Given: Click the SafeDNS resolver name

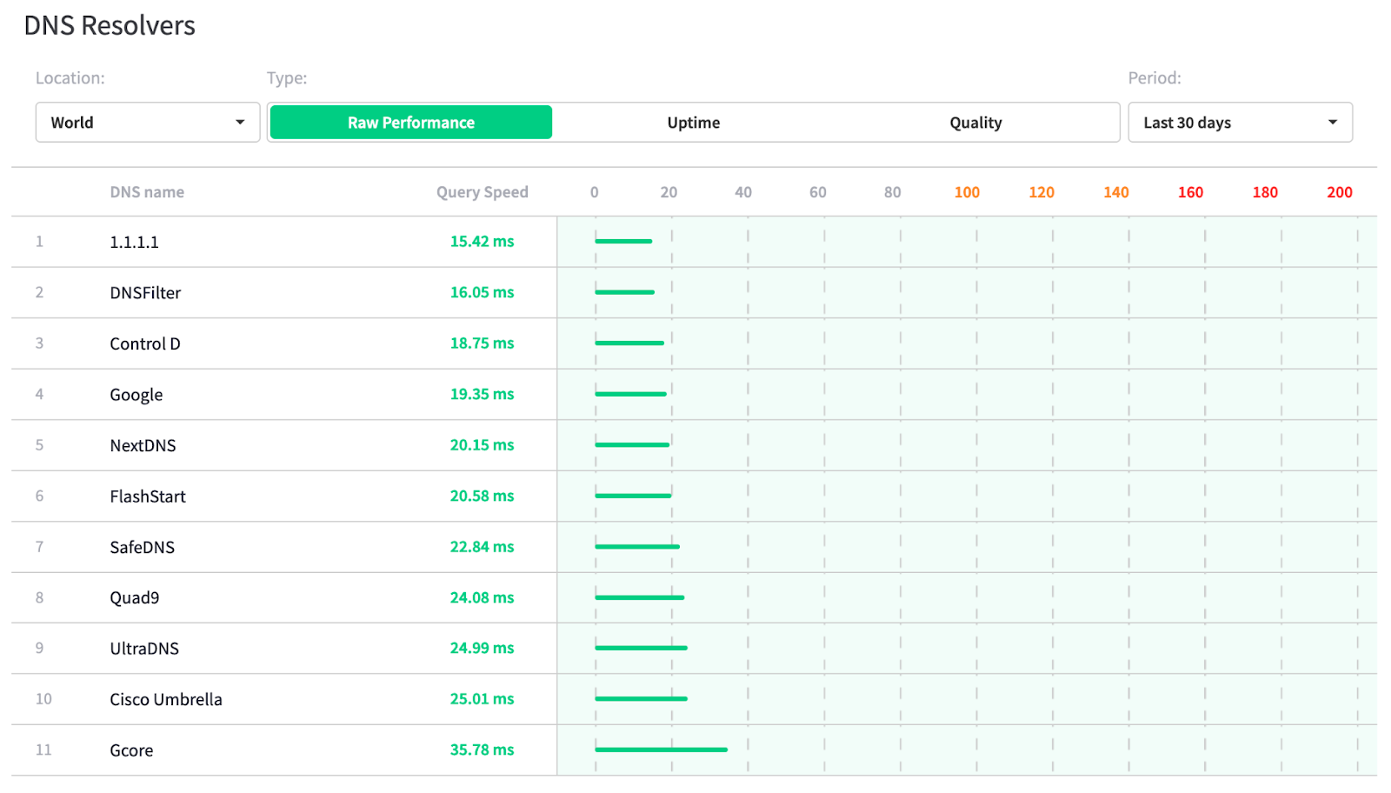Looking at the screenshot, I should 142,547.
